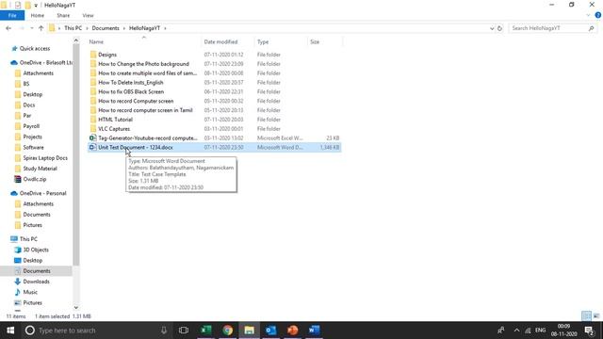Open 3D Objects under This PC
Screen dimensions: 603x339
[x=36, y=250]
